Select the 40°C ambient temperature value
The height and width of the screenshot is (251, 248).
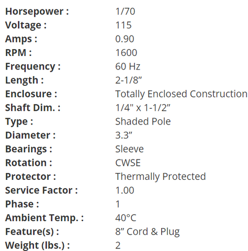(x=126, y=218)
